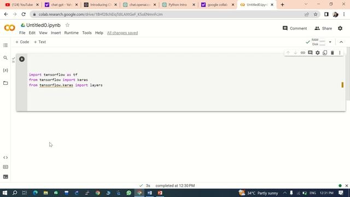Open the command palette icon
350x197 pixels.
[x=5, y=167]
